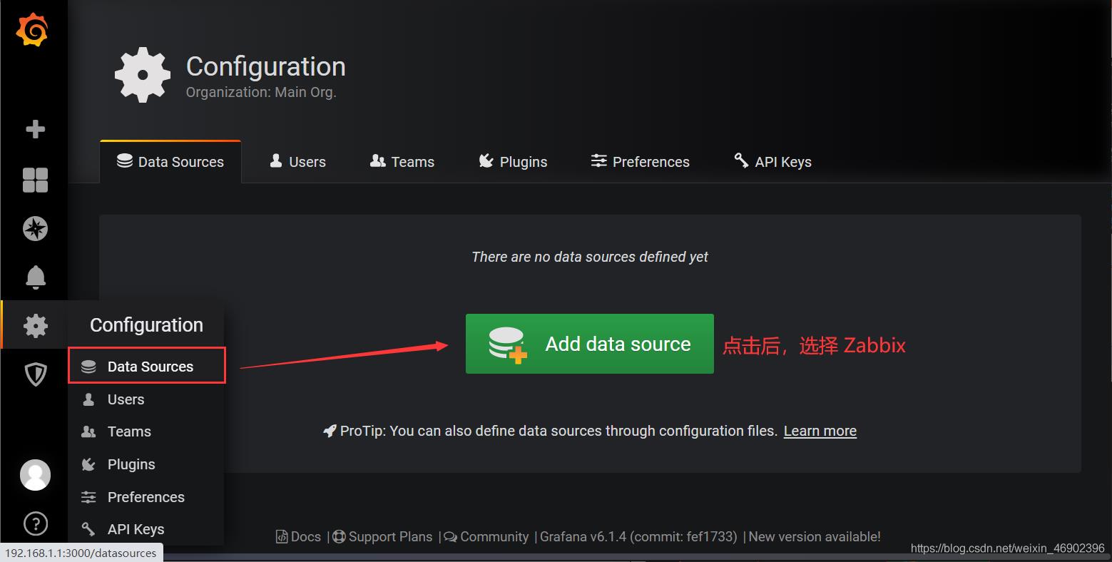Open the Docs footer link
This screenshot has width=1112, height=562.
(x=299, y=537)
